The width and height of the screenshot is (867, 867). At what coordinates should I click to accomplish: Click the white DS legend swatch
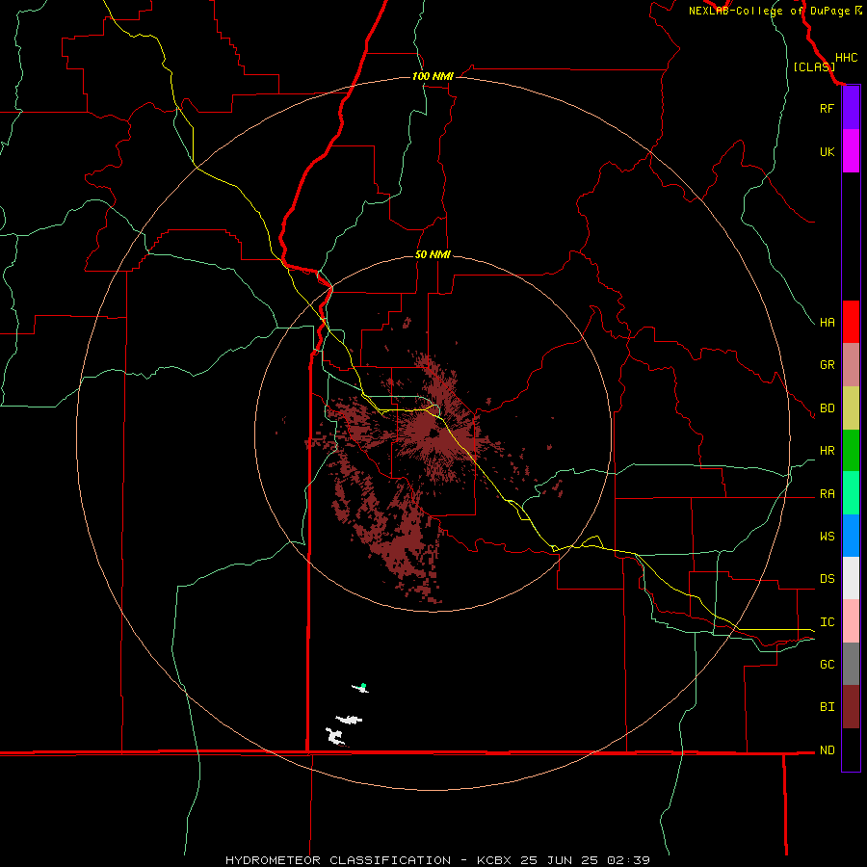click(x=851, y=578)
